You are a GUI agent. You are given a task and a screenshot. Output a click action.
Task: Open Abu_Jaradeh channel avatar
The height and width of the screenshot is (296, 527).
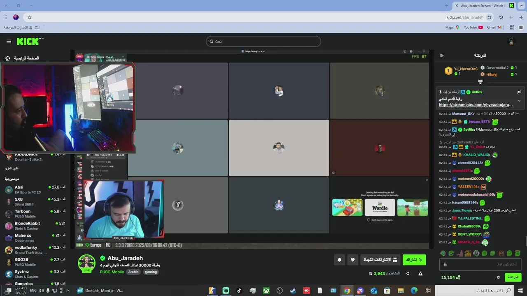coord(87,263)
